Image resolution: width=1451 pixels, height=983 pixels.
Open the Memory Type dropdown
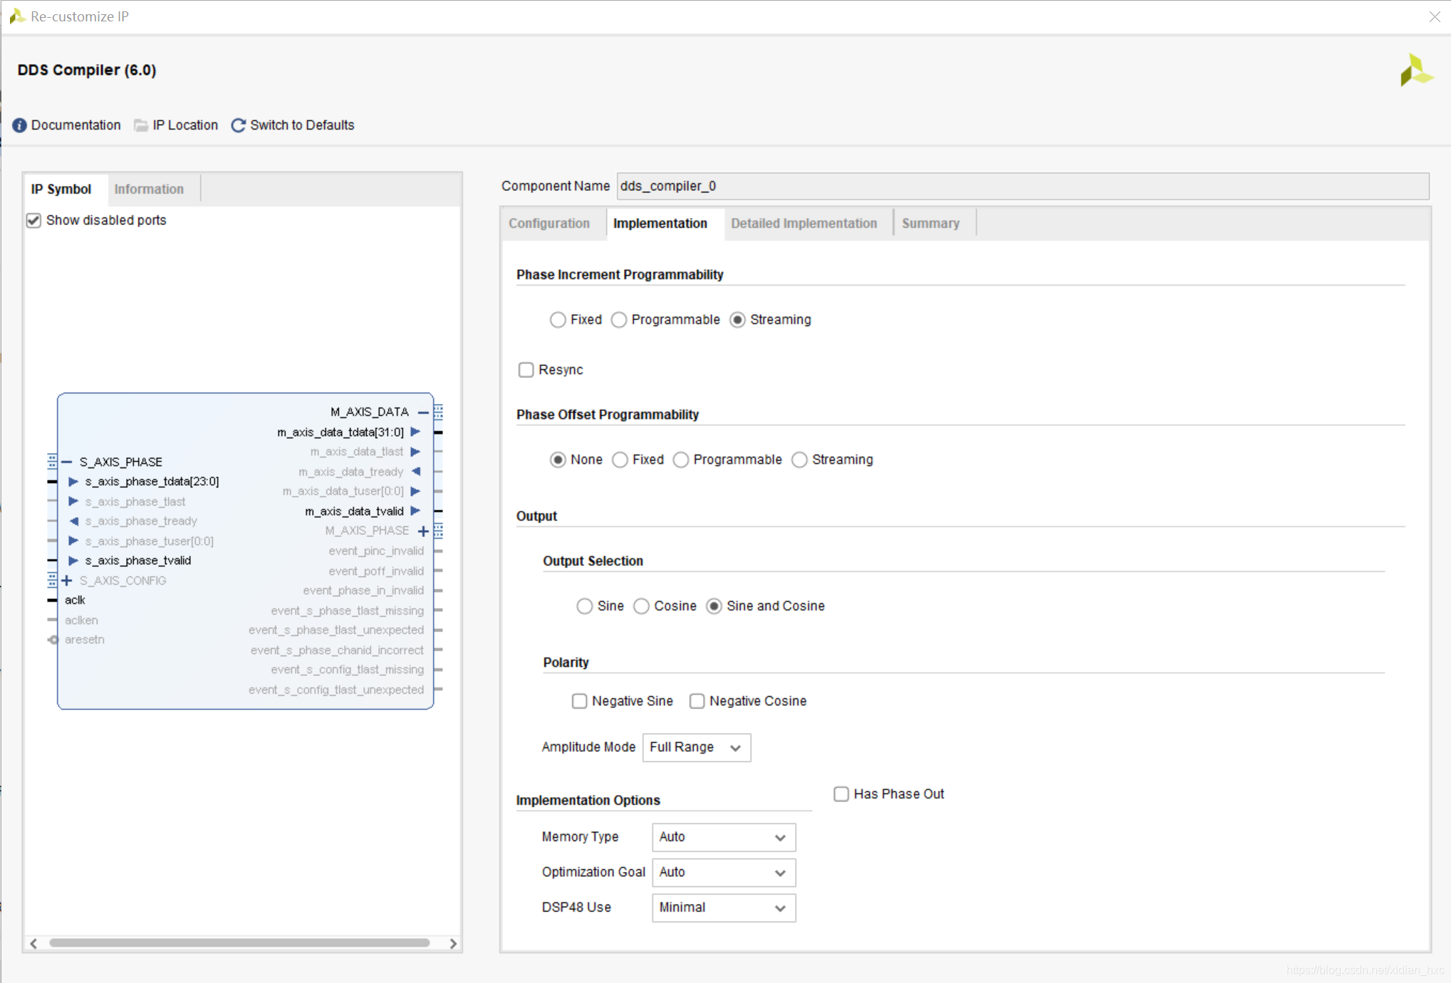tap(723, 837)
